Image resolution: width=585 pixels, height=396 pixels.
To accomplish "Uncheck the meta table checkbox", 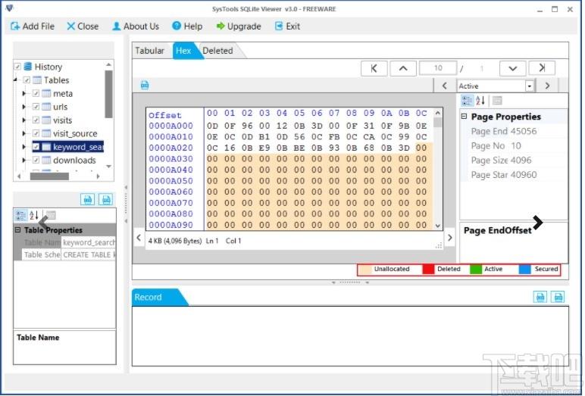I will tap(36, 94).
